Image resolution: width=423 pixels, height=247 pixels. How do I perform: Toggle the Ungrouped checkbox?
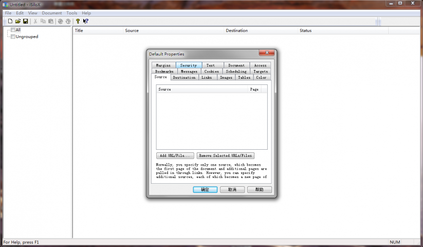pyautogui.click(x=13, y=37)
